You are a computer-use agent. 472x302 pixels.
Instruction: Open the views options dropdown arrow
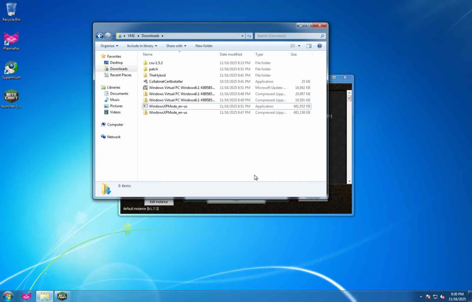299,46
